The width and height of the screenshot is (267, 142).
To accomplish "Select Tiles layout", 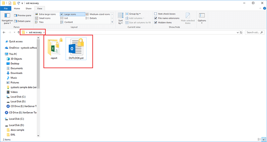I will [39, 22].
